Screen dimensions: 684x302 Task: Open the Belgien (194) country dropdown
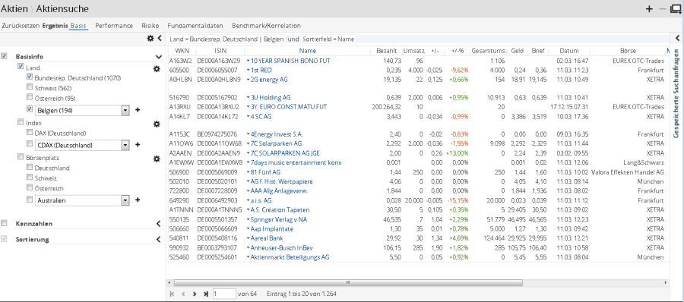125,110
